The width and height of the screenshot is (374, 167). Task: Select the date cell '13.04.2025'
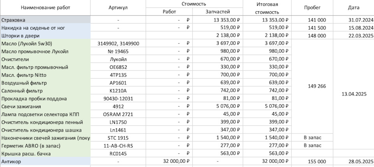(x=354, y=94)
